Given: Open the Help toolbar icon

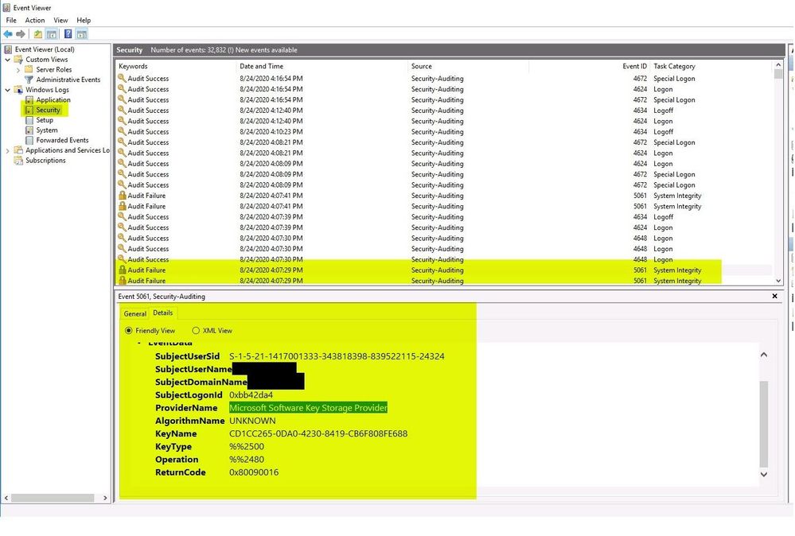Looking at the screenshot, I should pyautogui.click(x=68, y=34).
